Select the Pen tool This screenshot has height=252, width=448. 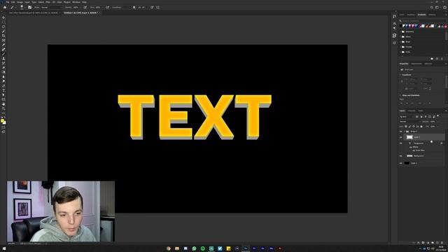coord(3,86)
